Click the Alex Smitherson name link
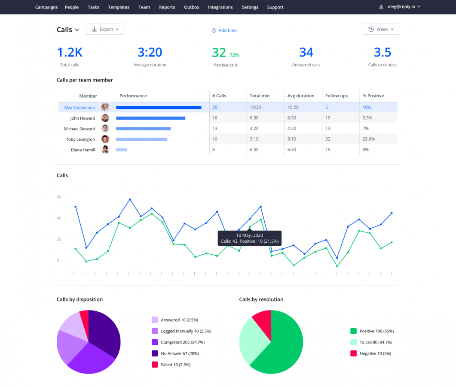Screen dimensions: 456x386 tap(80, 108)
